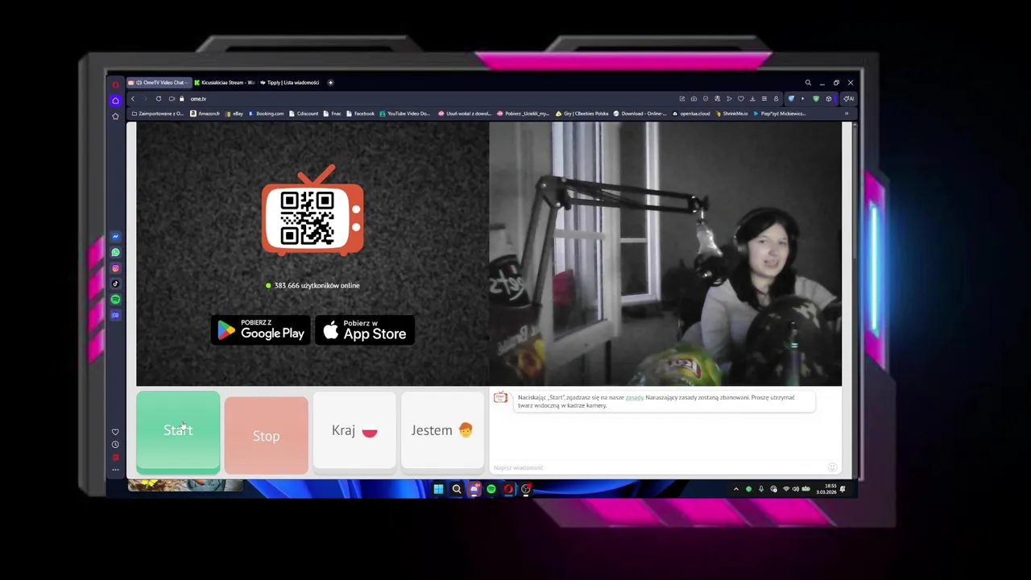Open sidebar three-dots more options
This screenshot has width=1031, height=580.
tap(115, 470)
